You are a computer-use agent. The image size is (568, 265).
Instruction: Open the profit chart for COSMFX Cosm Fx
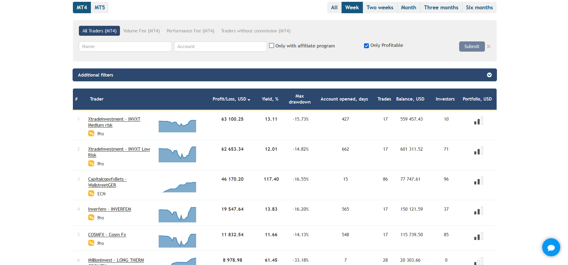click(177, 240)
